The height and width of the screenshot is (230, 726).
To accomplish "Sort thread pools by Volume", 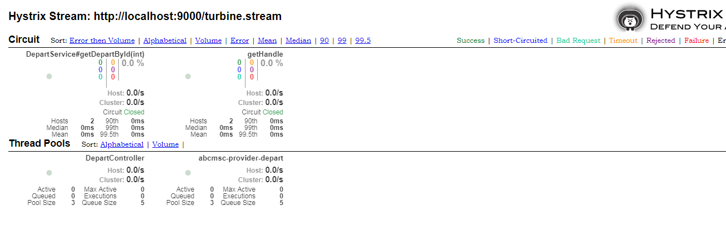I will point(166,144).
